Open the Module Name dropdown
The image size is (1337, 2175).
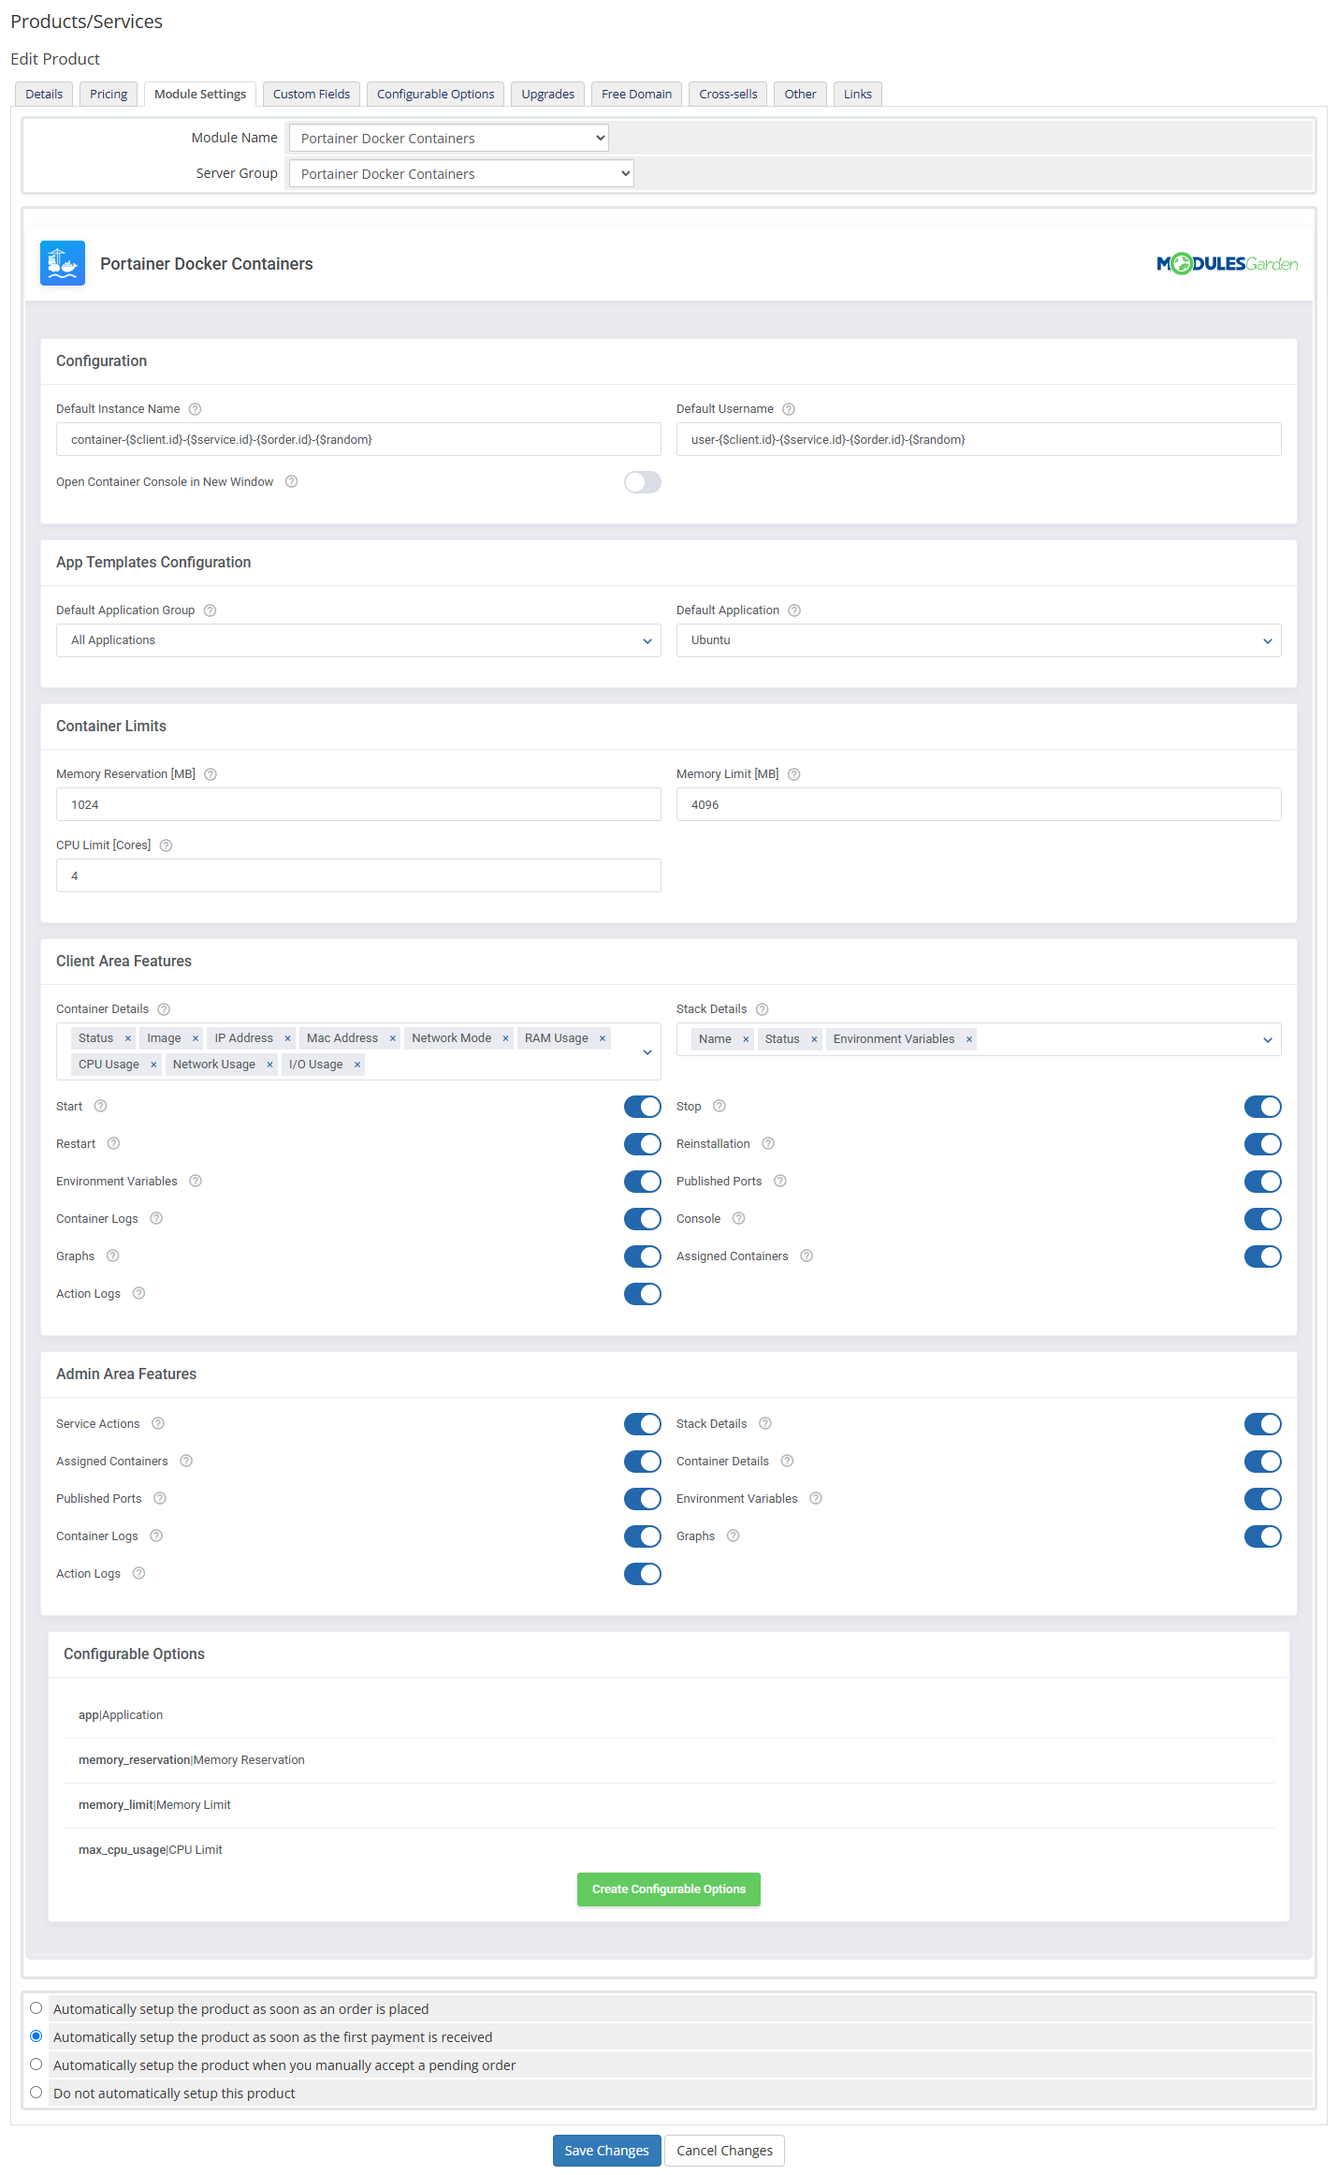point(449,139)
